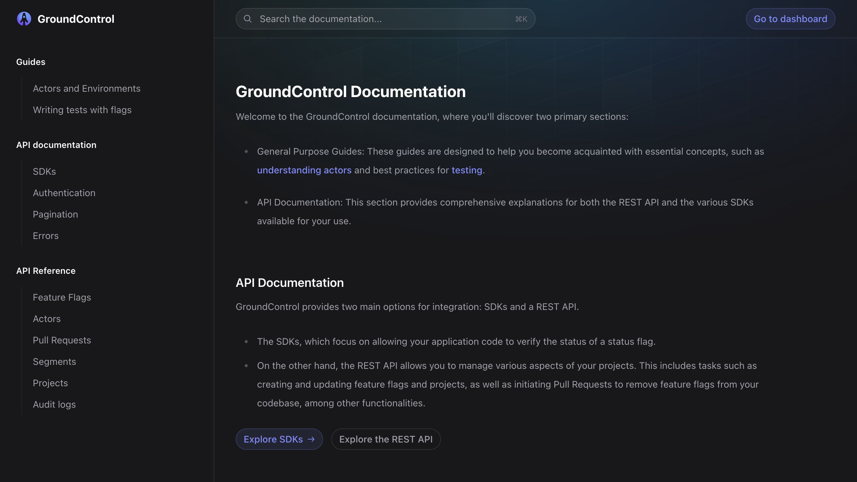
Task: Select Pagination in the sidebar
Action: click(55, 214)
